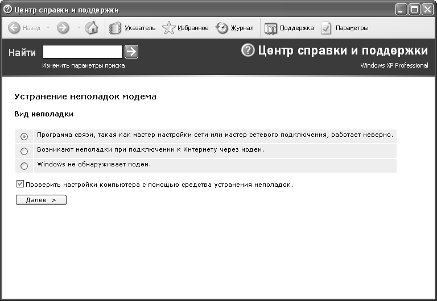Click the help icon in the title bar

pos(7,10)
